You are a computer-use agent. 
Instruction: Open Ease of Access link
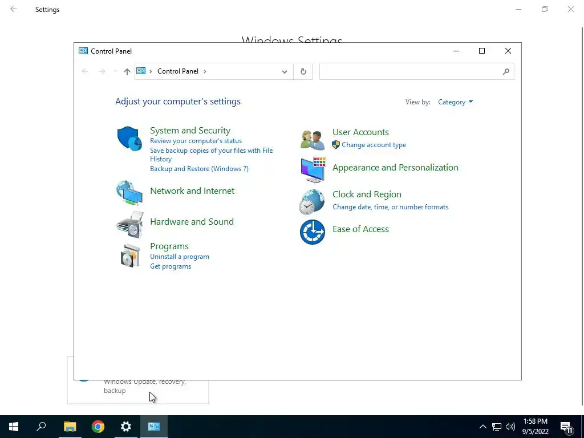pos(360,229)
